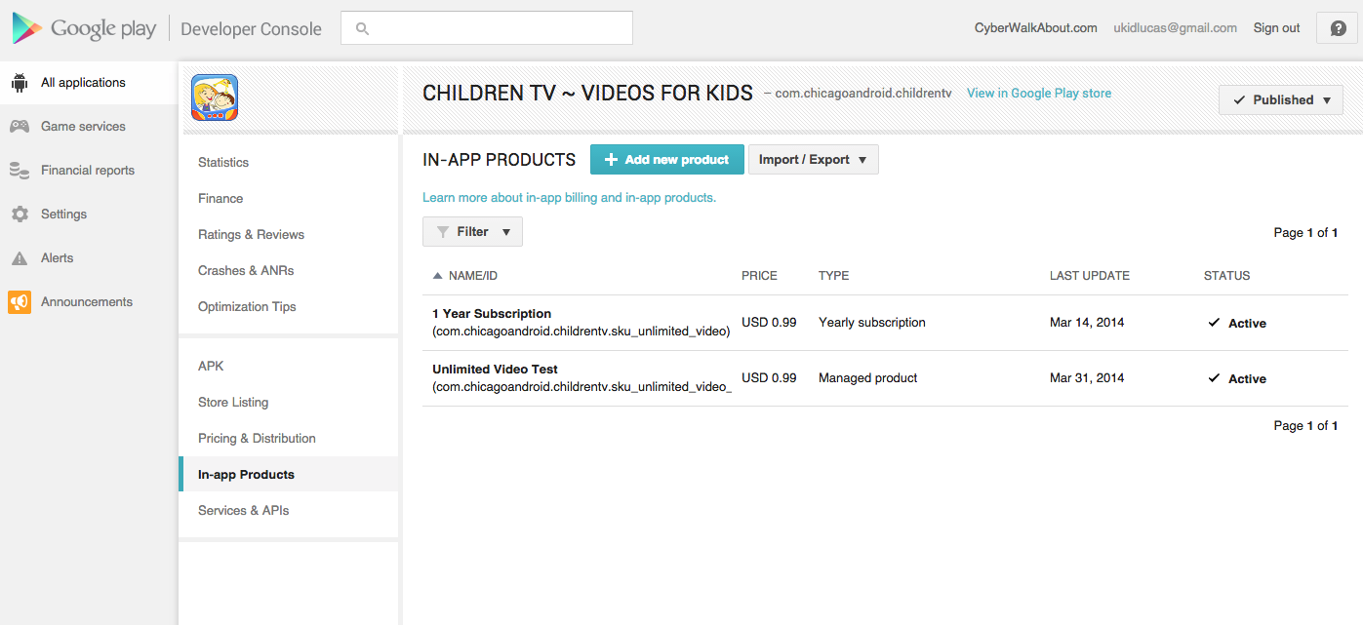Click the funnel icon on Filter
Viewport: 1363px width, 625px height.
pyautogui.click(x=443, y=232)
